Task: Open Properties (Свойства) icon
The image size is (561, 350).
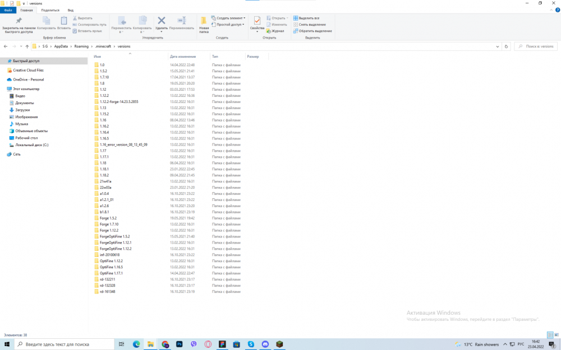Action: 257,21
